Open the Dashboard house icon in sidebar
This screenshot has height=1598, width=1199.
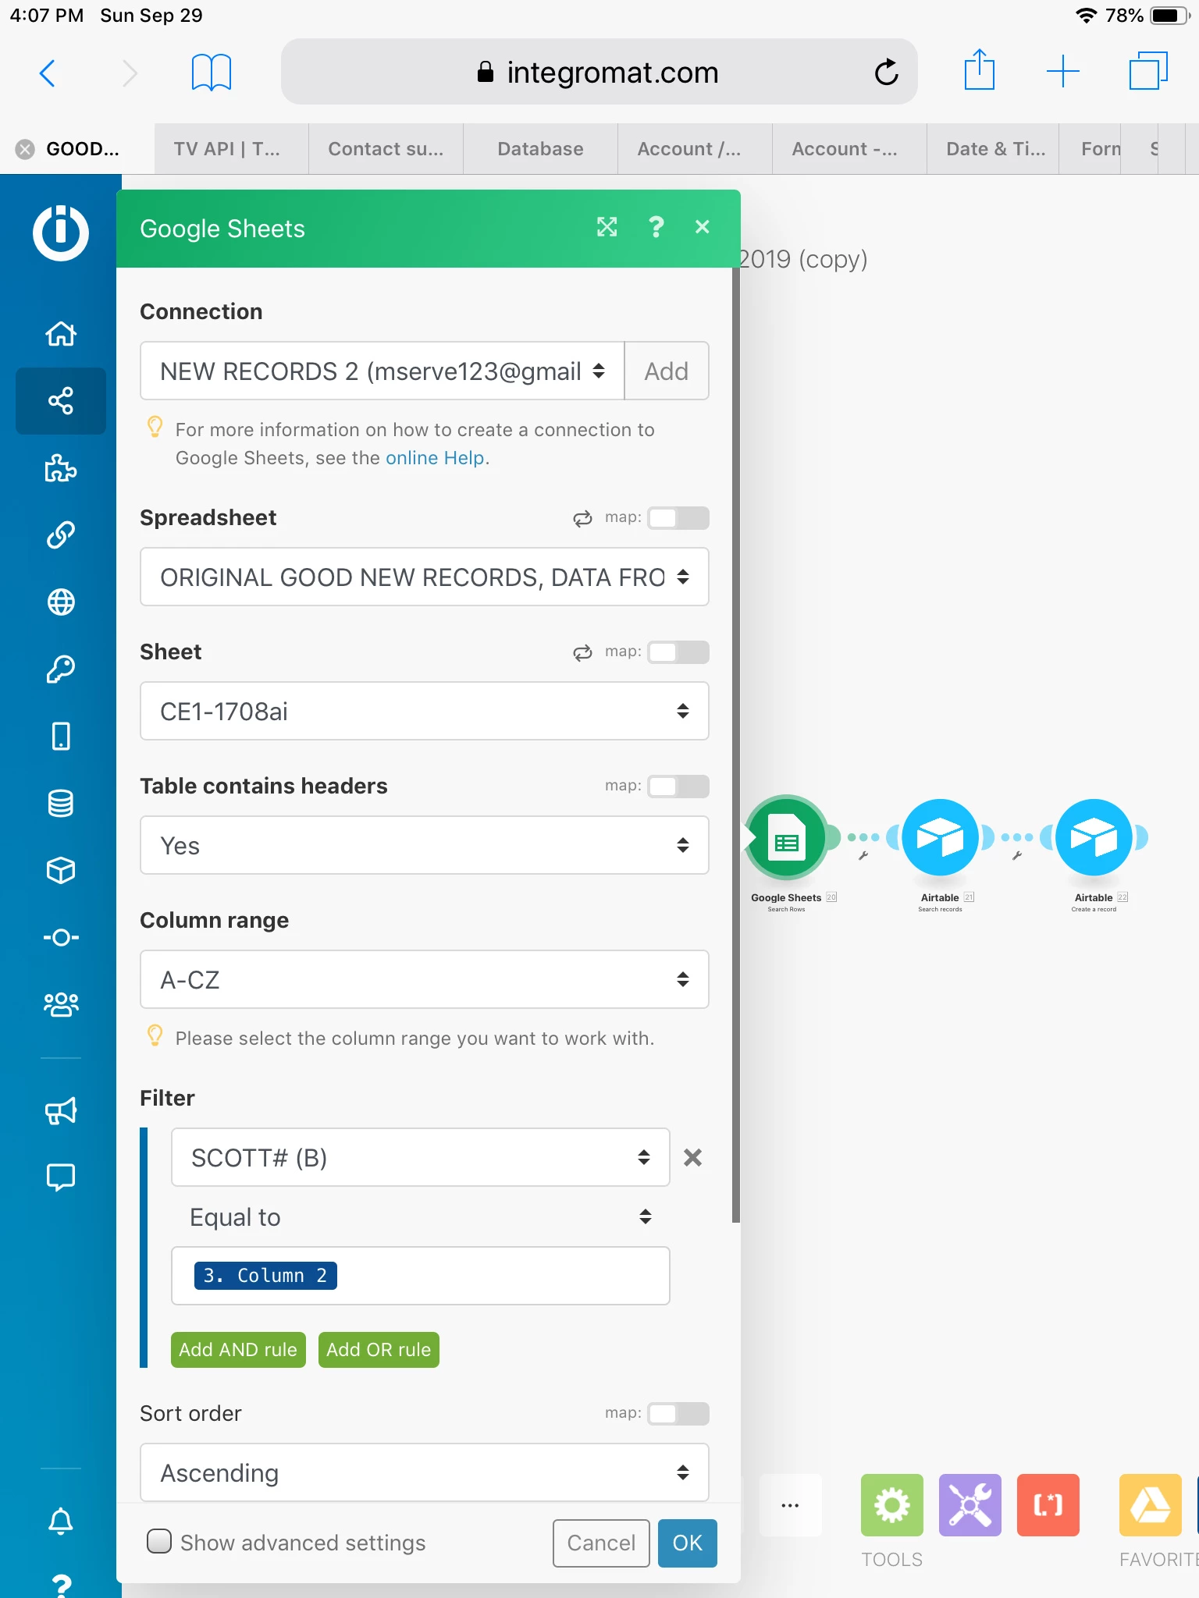[61, 333]
